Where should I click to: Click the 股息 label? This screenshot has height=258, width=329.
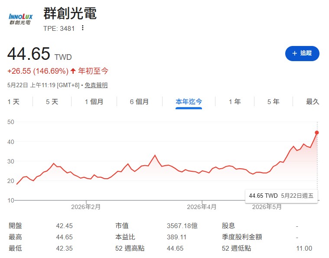point(228,226)
